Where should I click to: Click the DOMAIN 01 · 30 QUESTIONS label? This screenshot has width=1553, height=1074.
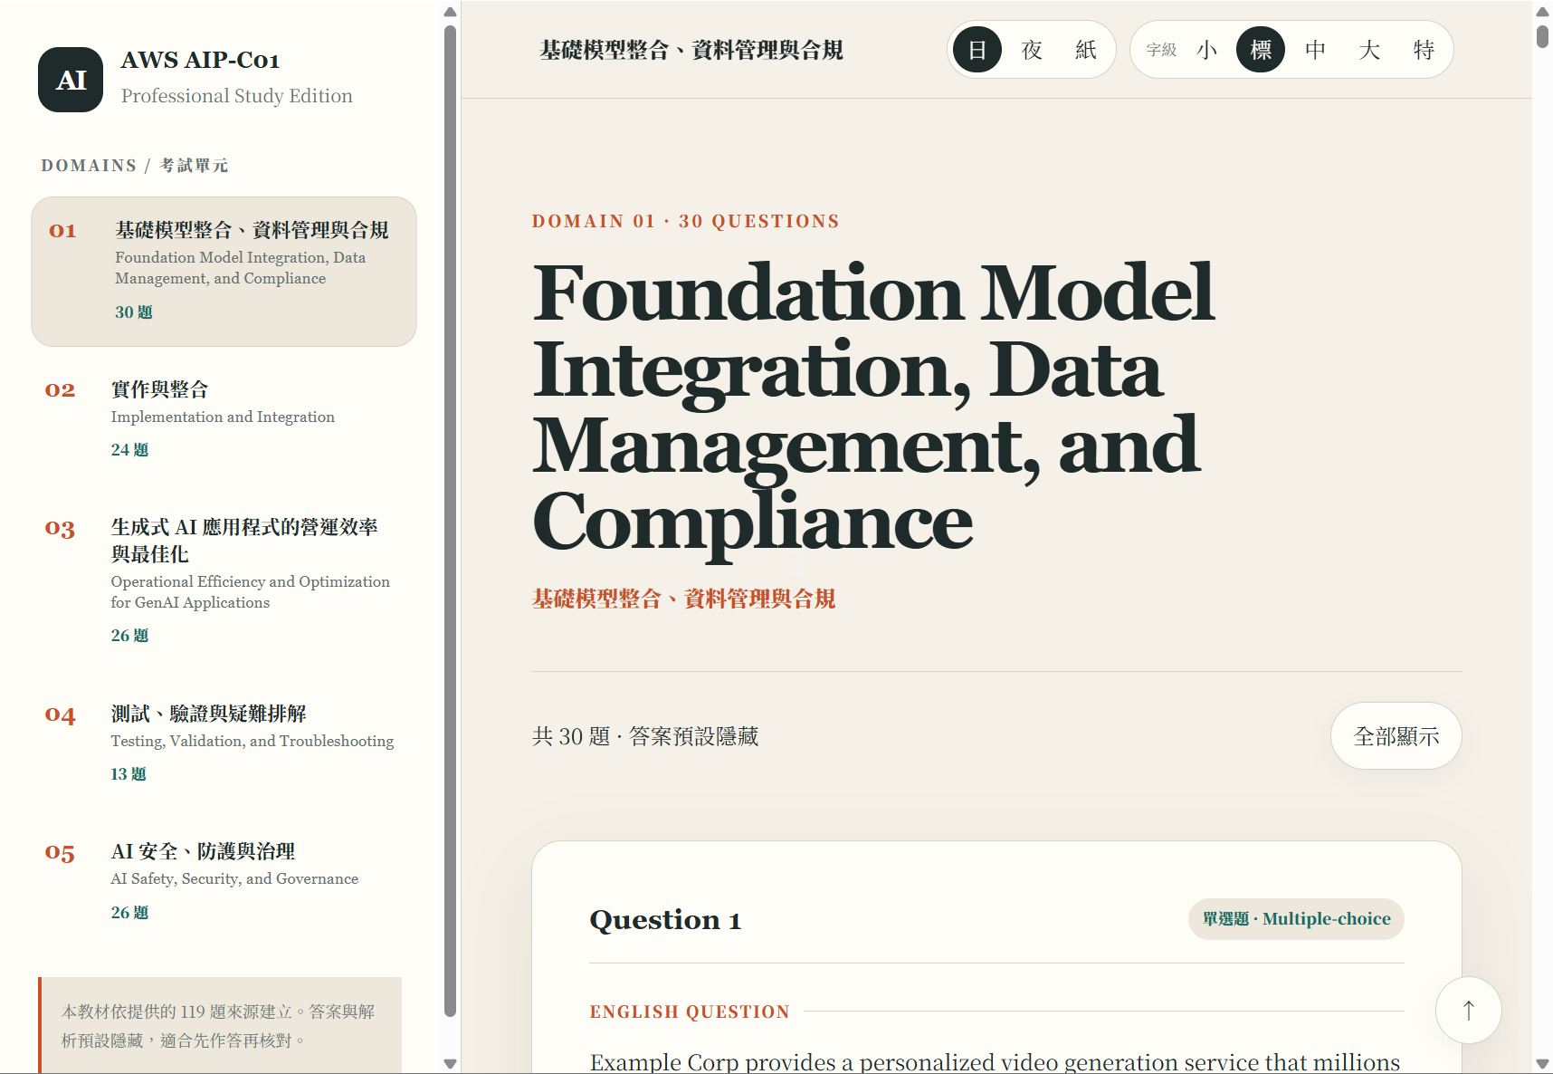click(685, 222)
